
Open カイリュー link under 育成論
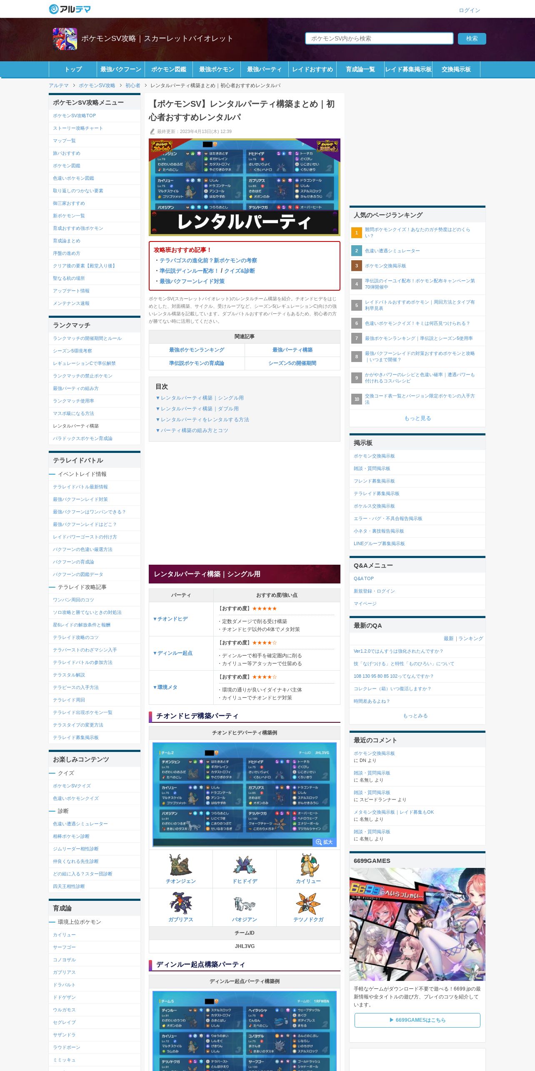tap(64, 935)
